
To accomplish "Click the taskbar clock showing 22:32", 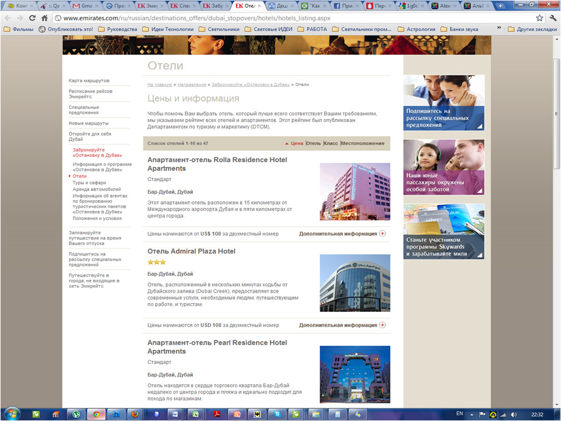I will pyautogui.click(x=537, y=415).
